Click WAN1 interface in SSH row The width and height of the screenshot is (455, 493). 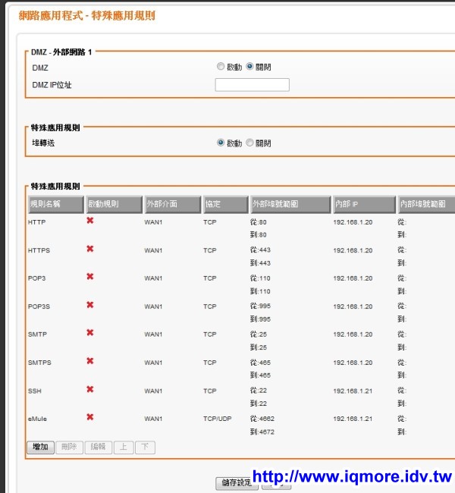click(x=153, y=391)
